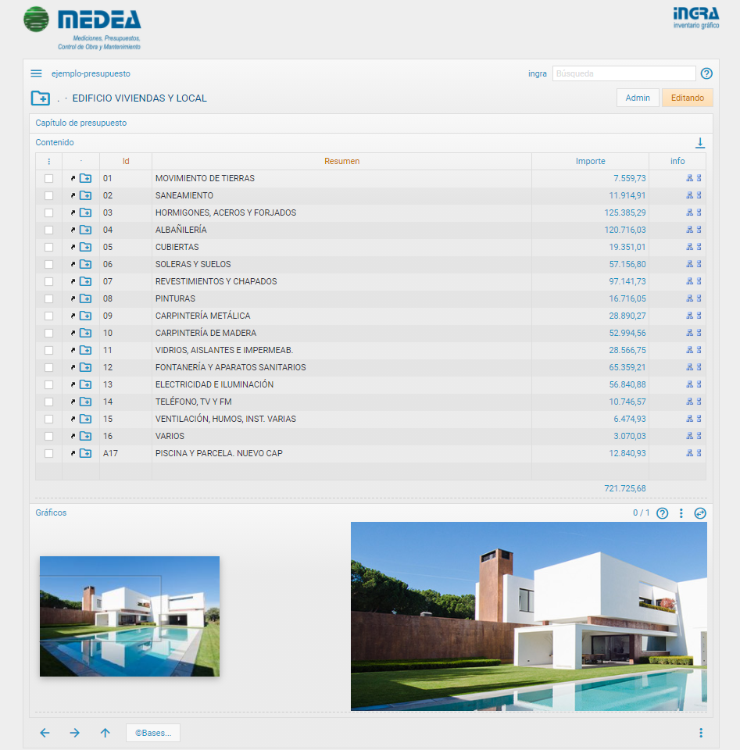
Task: Go up one level with up arrow
Action: click(105, 733)
